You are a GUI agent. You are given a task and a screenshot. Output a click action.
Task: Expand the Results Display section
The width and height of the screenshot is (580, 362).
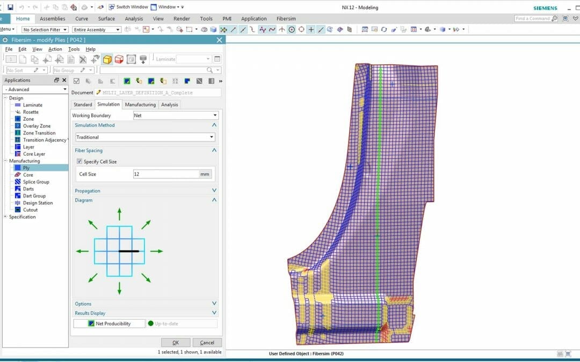[x=214, y=313]
